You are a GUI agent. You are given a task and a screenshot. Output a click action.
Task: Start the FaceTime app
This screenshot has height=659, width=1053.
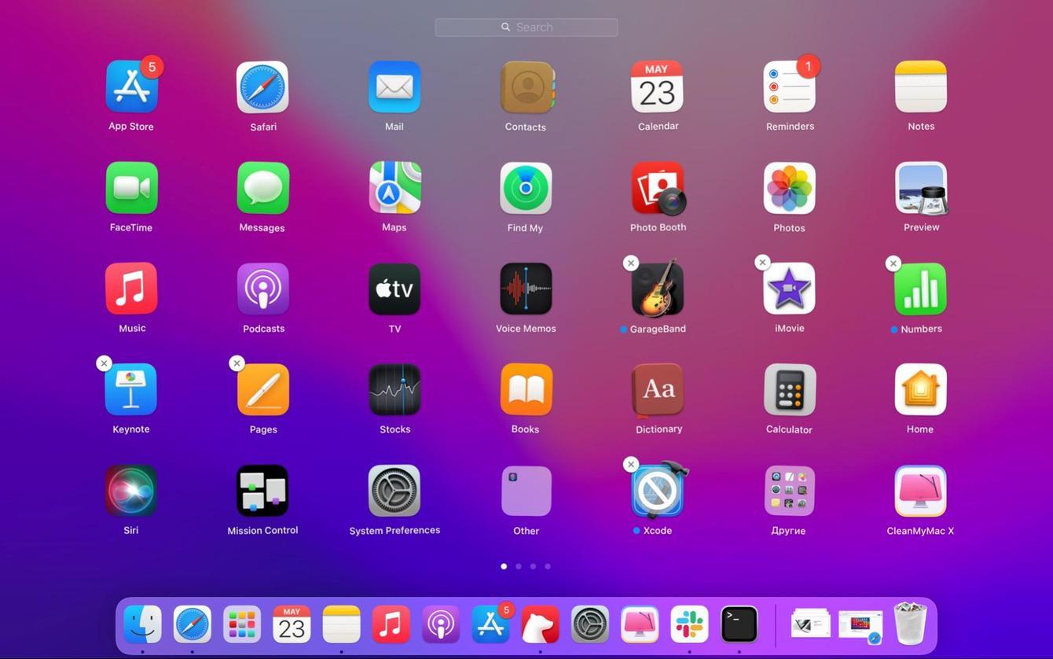(x=131, y=188)
